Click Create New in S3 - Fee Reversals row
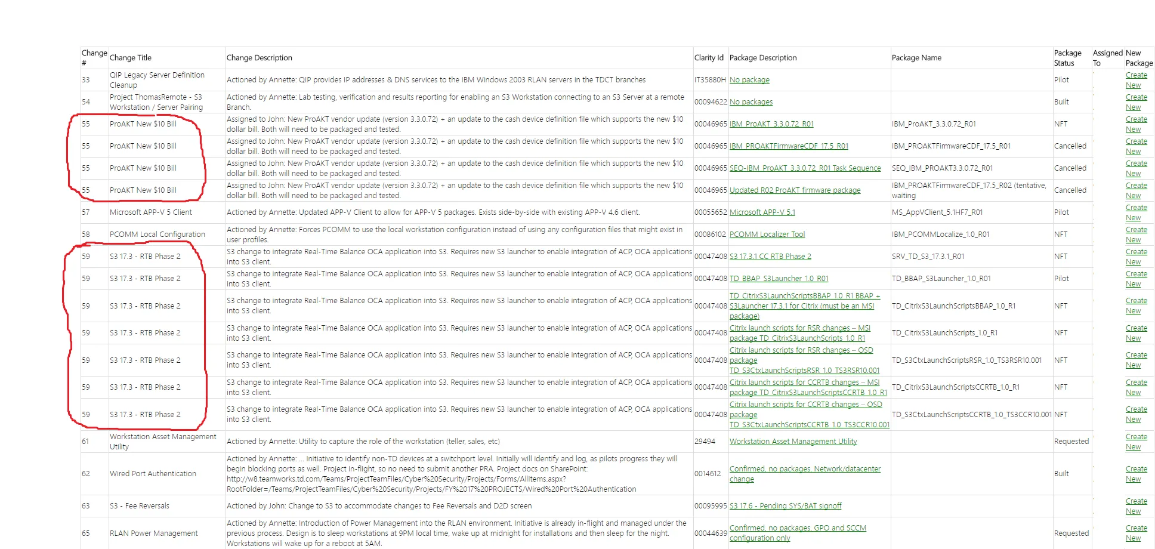Image resolution: width=1155 pixels, height=549 pixels. coord(1136,506)
